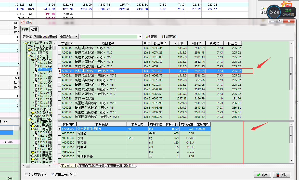Click folder icon of A.D.2 砌块砌体
This screenshot has width=299, height=180.
click(x=33, y=109)
